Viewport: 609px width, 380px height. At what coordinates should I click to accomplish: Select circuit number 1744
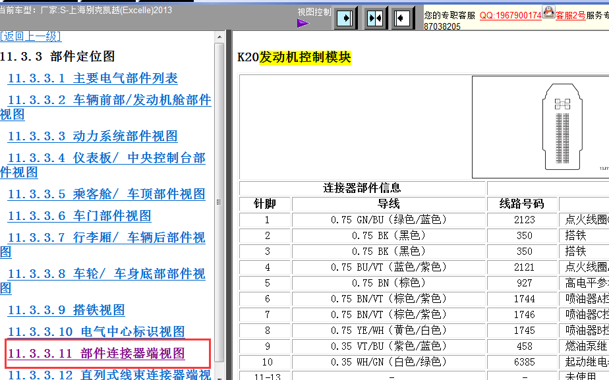[525, 299]
